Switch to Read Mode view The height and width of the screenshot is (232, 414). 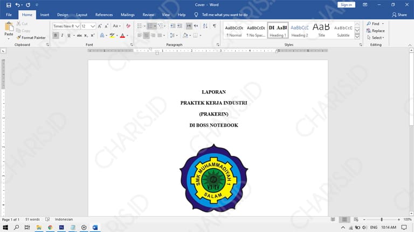pos(333,219)
